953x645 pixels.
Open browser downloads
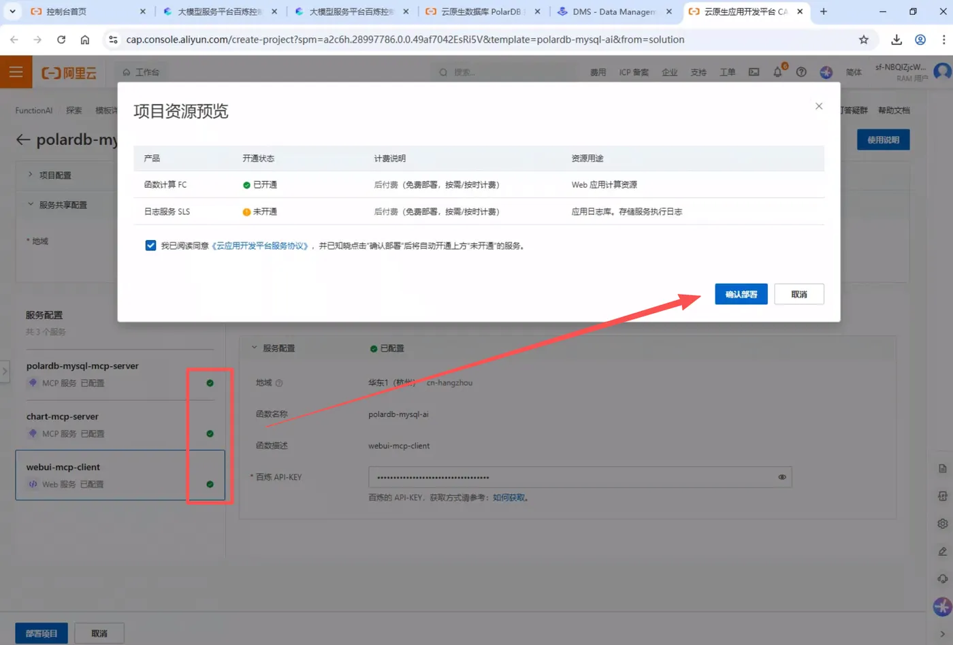(x=897, y=39)
